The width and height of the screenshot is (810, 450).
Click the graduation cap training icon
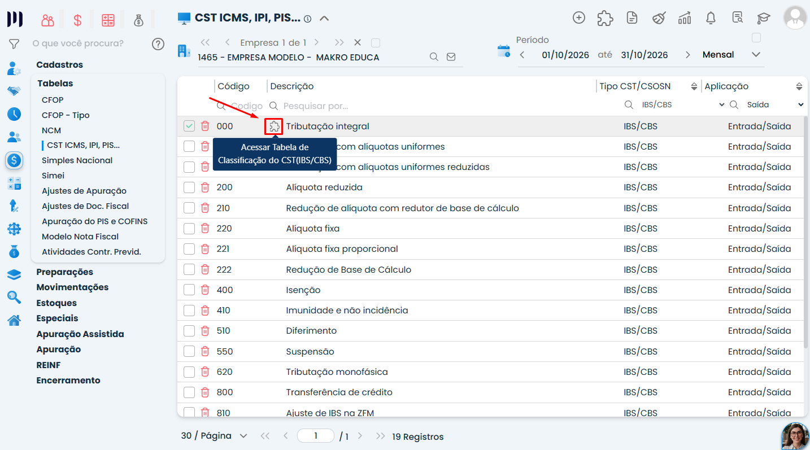point(764,18)
